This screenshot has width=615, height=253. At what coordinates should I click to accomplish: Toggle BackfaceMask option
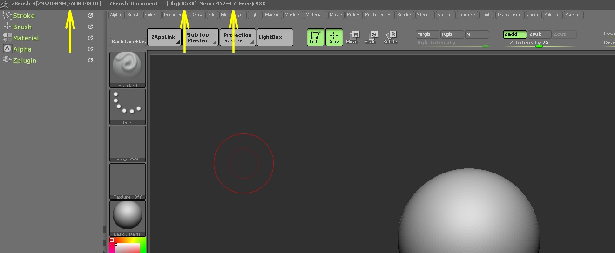(x=128, y=42)
